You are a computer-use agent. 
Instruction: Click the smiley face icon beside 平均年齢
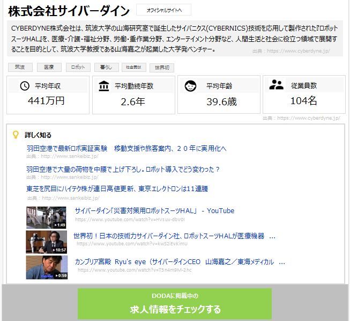191,86
